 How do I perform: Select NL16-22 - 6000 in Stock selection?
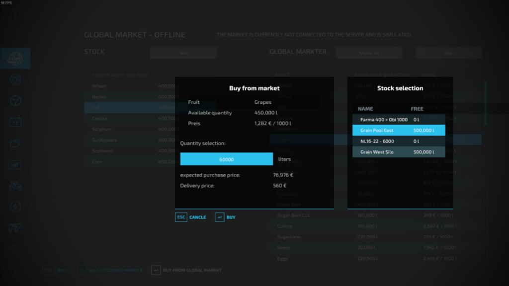[x=399, y=141]
